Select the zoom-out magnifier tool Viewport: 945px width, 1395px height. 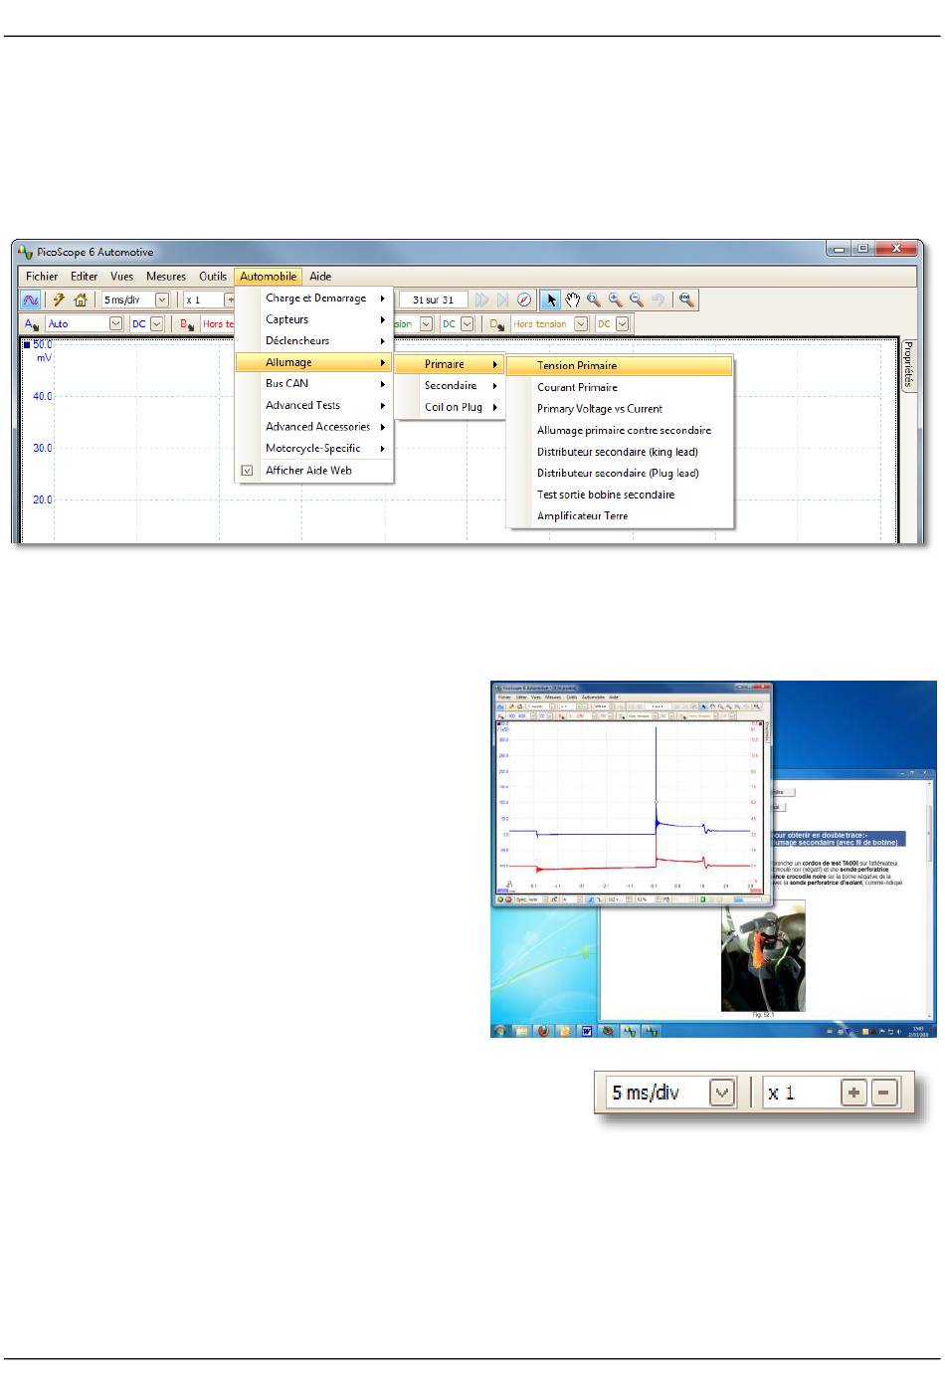coord(637,299)
